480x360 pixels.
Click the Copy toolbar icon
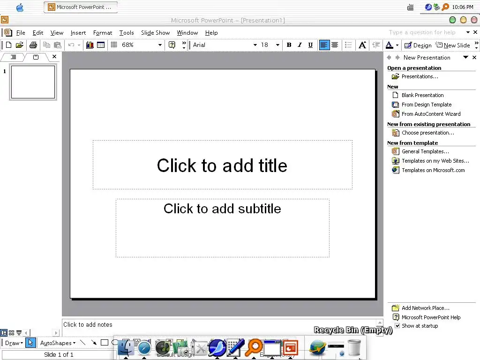[x=46, y=45]
